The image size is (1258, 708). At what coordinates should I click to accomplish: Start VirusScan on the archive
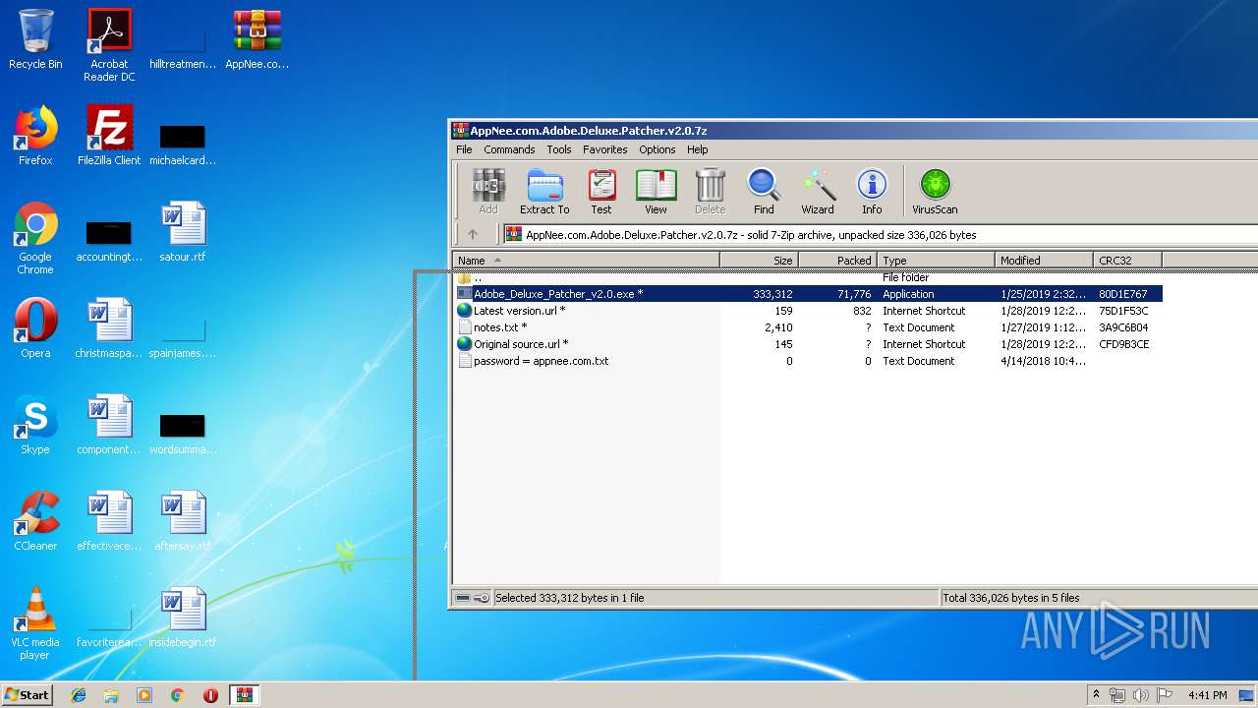935,192
